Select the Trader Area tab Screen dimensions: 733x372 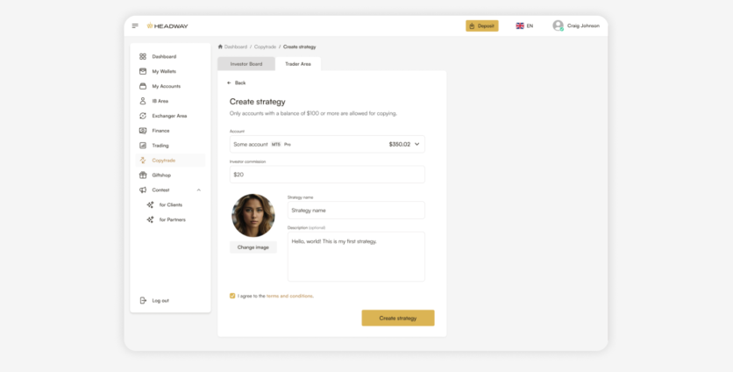[x=298, y=64]
